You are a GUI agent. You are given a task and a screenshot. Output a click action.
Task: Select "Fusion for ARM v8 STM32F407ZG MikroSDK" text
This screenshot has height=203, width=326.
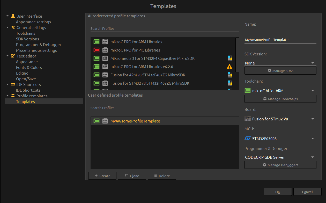point(148,75)
